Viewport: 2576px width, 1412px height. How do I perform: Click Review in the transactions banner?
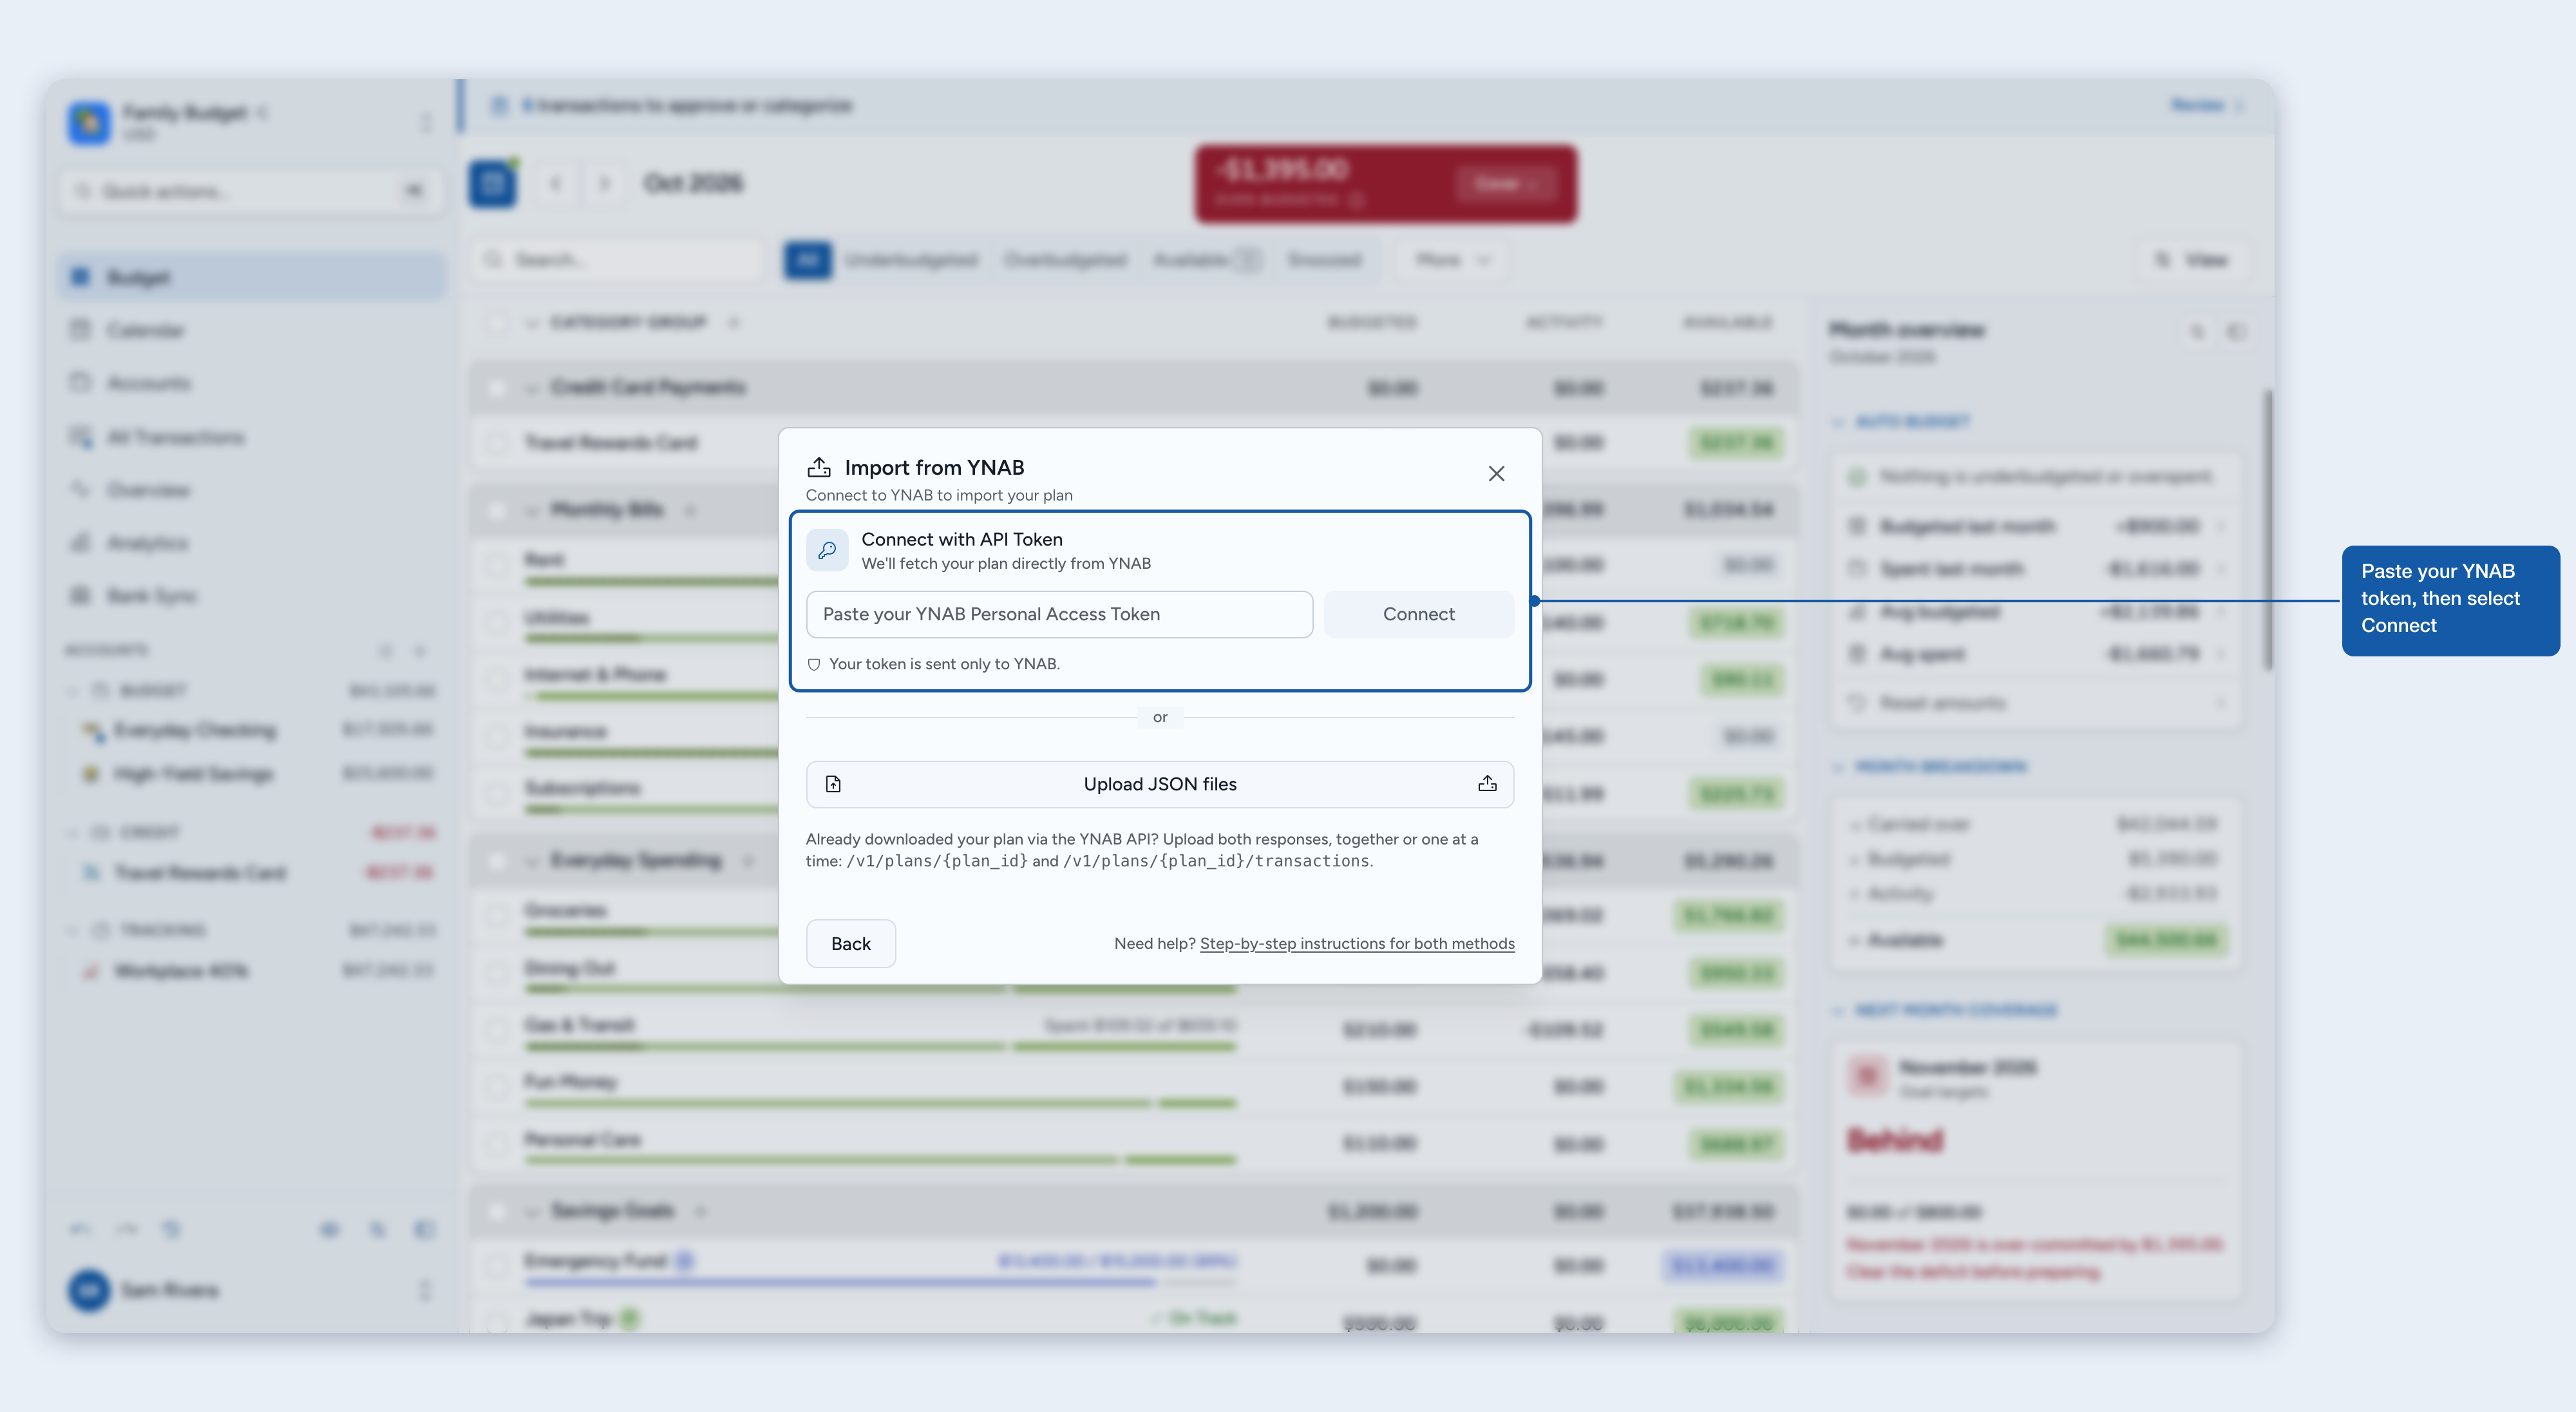(x=2206, y=105)
